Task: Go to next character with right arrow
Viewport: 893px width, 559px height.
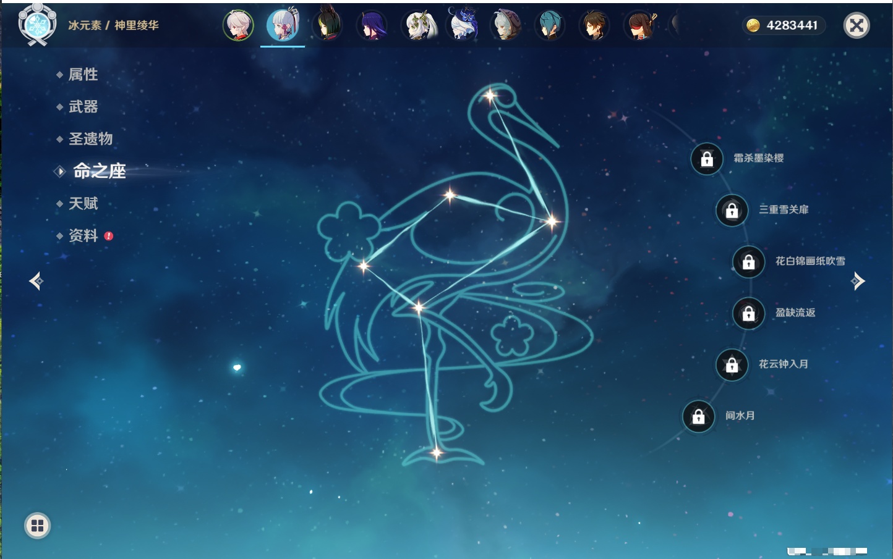Action: coord(858,281)
